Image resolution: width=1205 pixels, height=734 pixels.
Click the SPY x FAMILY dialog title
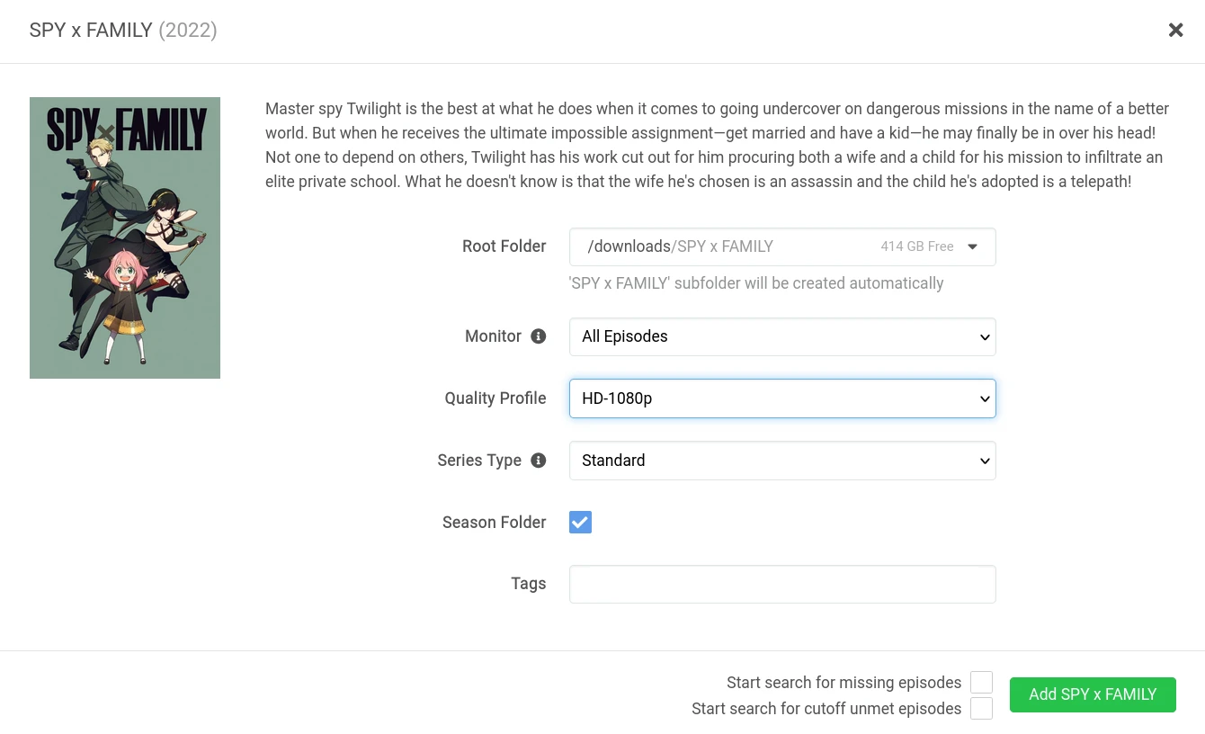coord(91,31)
